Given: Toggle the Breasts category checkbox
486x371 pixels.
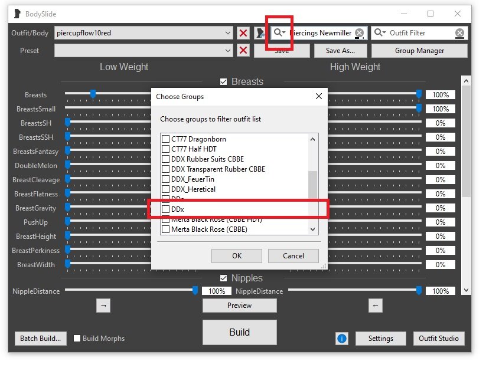Looking at the screenshot, I should (x=223, y=82).
